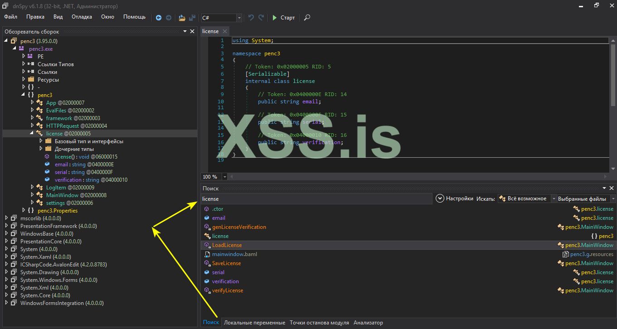617x329 pixels.
Task: Collapse the license class tree node
Action: coord(32,134)
